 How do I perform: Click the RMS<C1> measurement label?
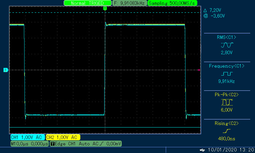point(227,37)
